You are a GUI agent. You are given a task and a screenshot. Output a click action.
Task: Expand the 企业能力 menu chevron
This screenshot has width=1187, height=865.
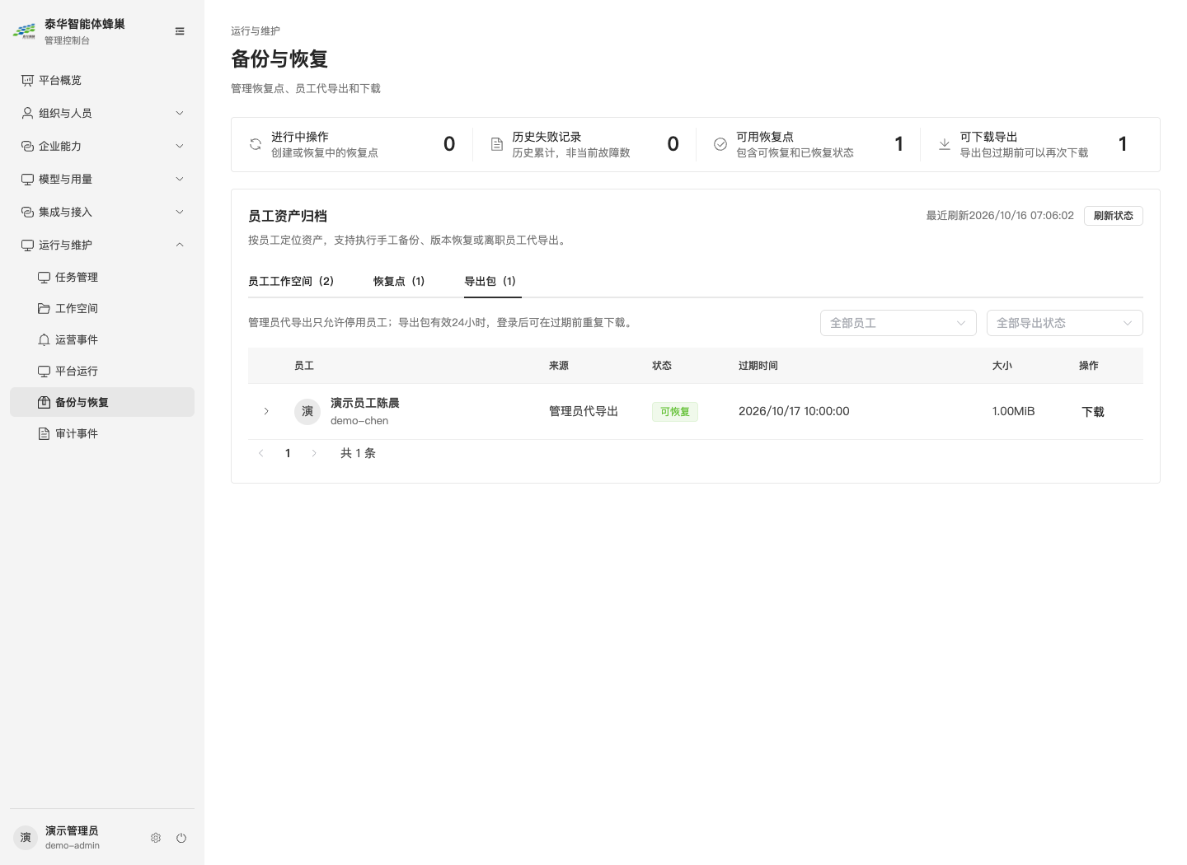tap(180, 146)
